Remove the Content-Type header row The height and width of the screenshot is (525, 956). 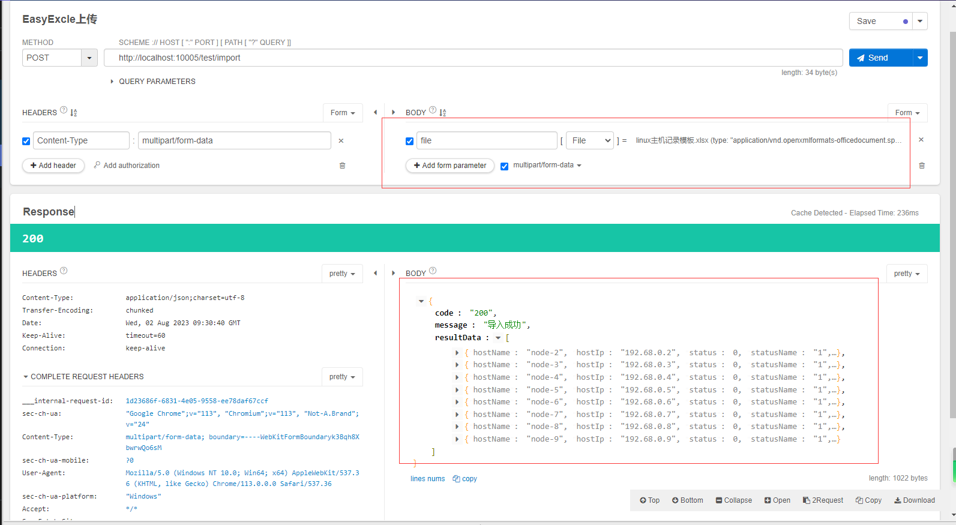click(x=341, y=140)
